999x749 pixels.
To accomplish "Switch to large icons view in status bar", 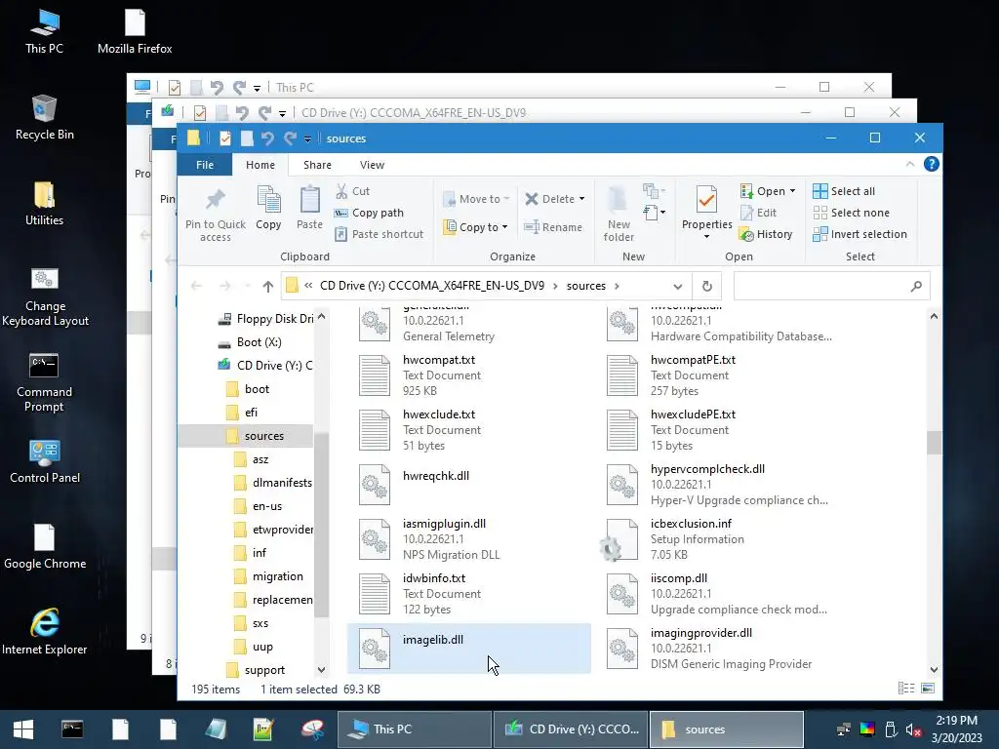I will 928,689.
